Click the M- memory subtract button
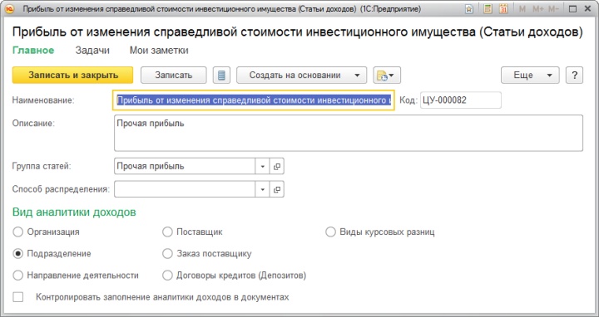Image resolution: width=599 pixels, height=317 pixels. (553, 9)
